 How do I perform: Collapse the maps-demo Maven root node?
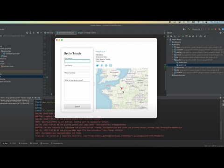(168, 40)
